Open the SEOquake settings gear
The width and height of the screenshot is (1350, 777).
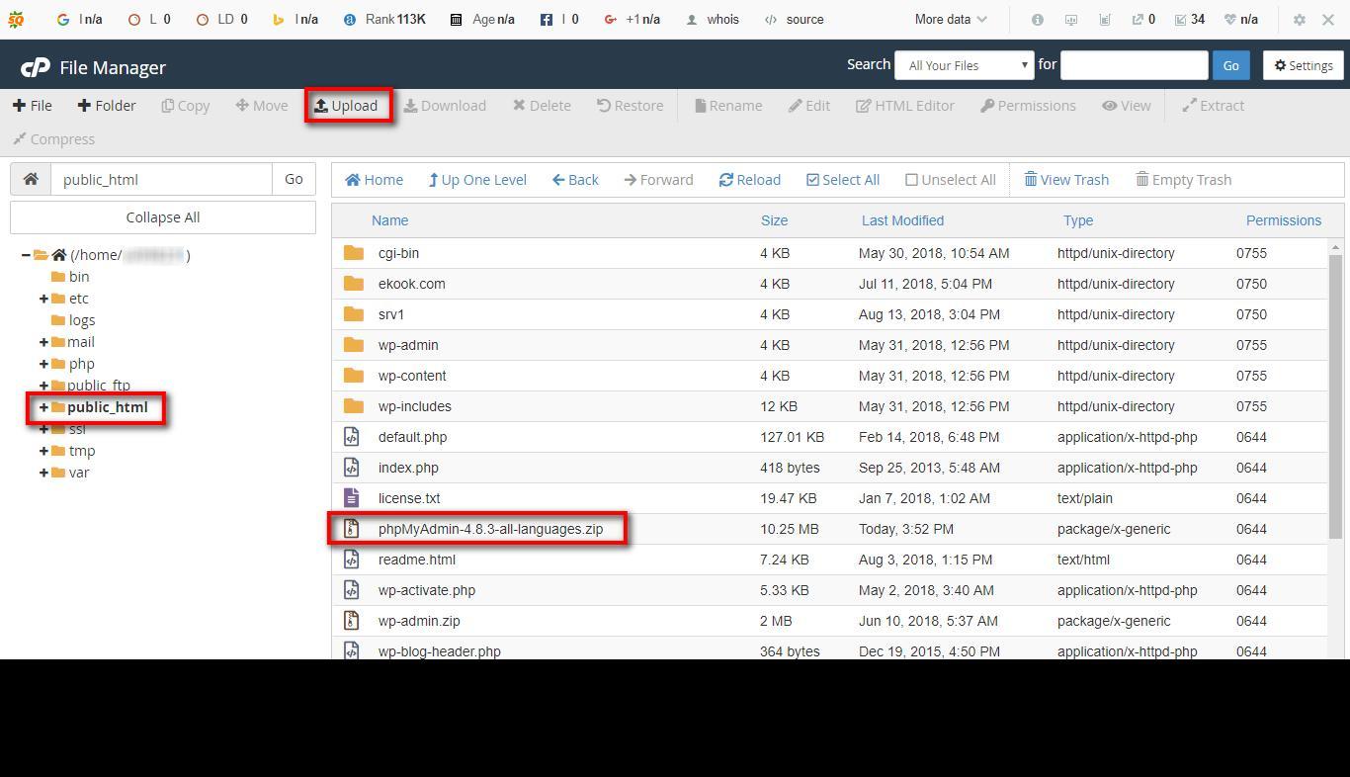click(x=1299, y=19)
